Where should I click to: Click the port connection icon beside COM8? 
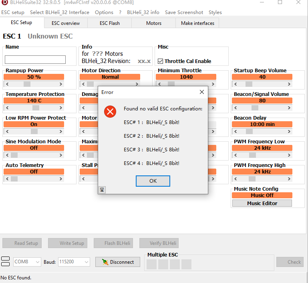(x=6, y=261)
